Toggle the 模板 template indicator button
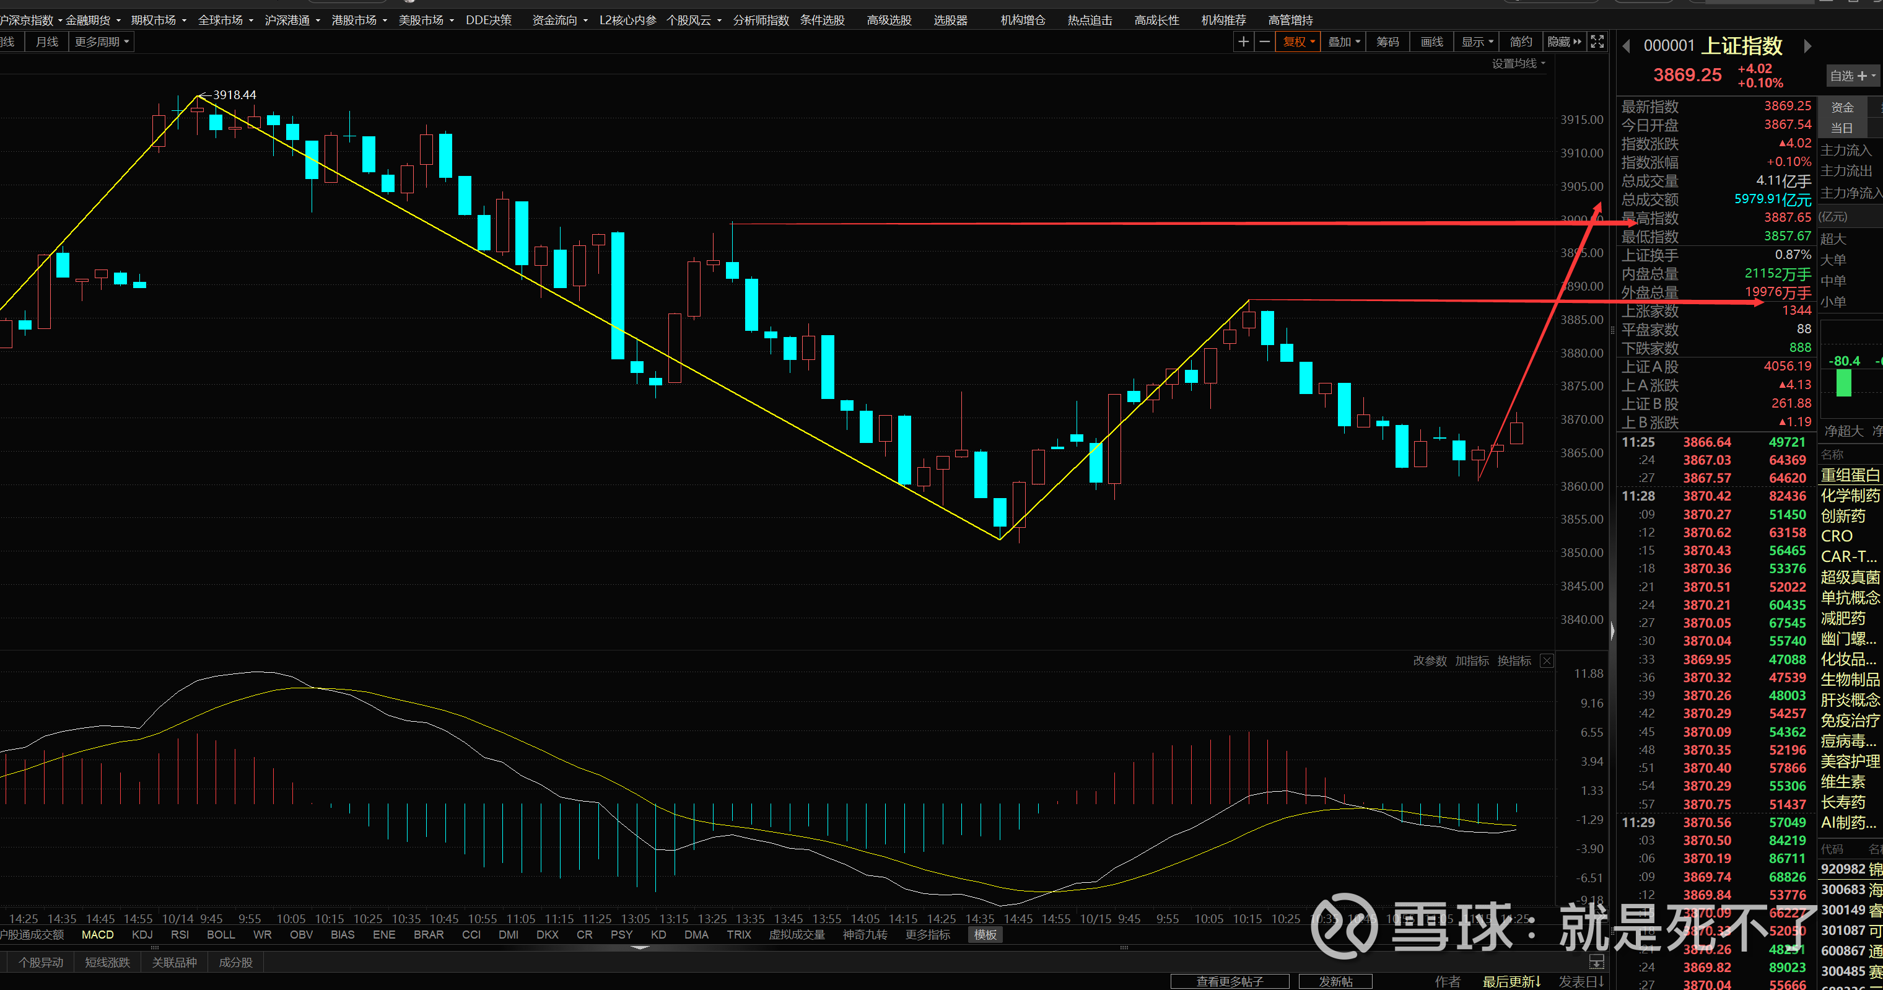Screen dimensions: 1883x990 [x=985, y=934]
